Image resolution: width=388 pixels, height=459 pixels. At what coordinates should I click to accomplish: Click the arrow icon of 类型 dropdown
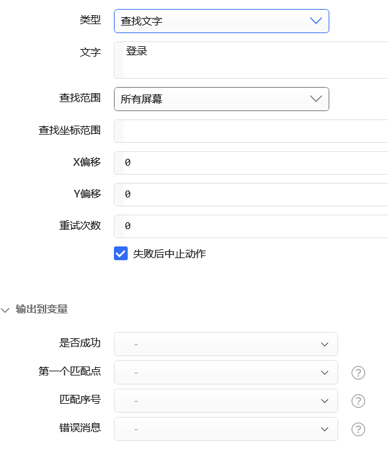point(316,21)
